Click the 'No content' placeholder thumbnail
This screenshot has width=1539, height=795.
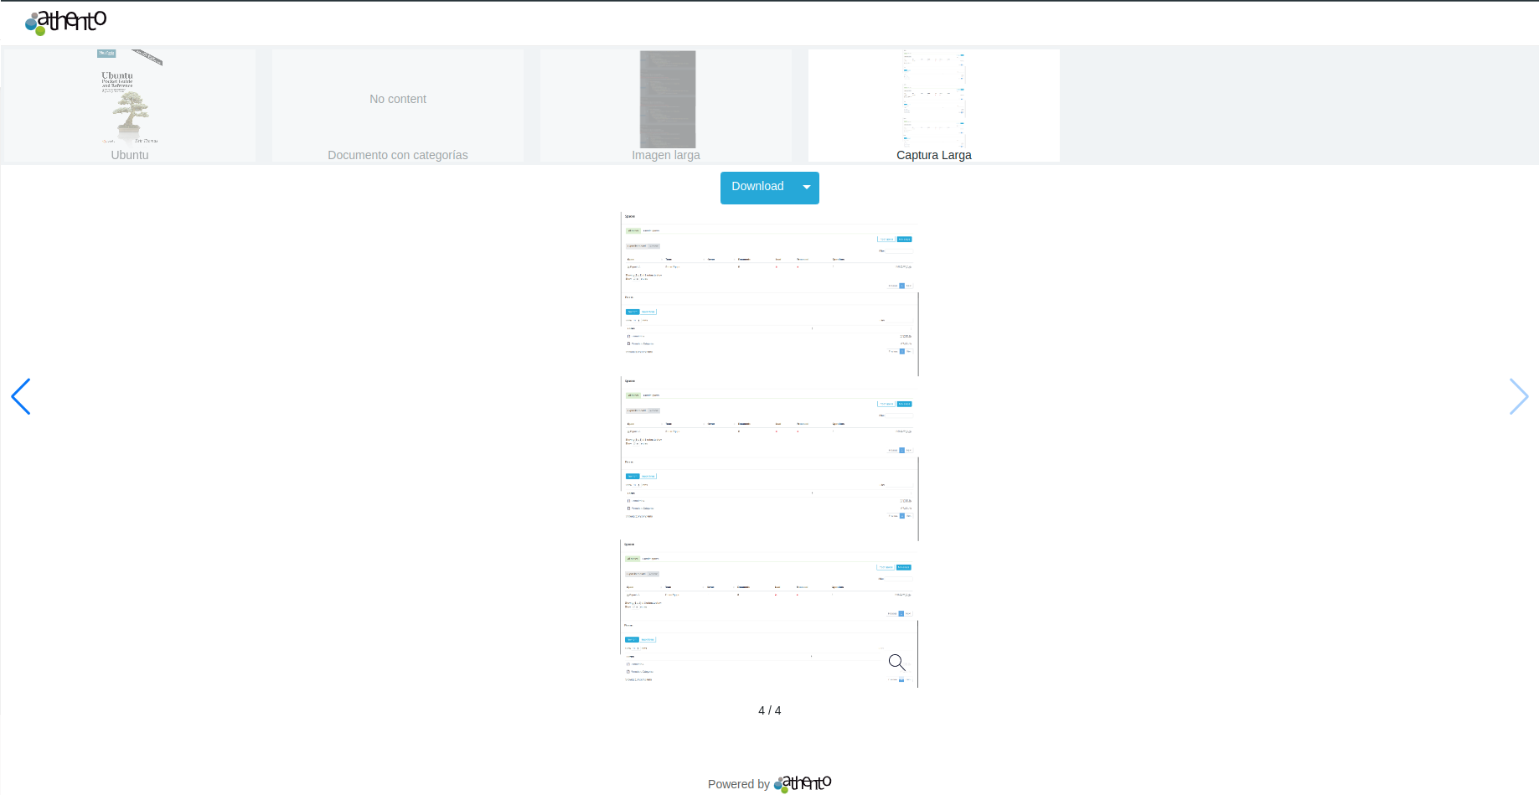click(x=398, y=99)
